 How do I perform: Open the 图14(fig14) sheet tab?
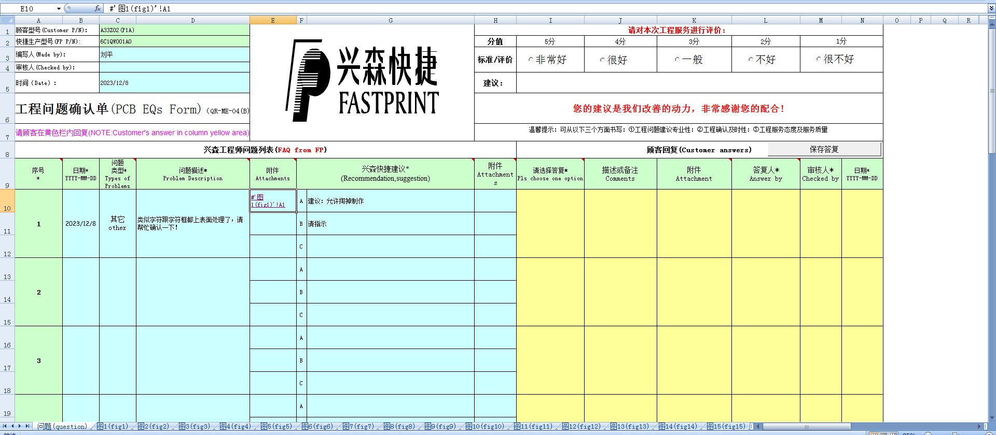[679, 426]
